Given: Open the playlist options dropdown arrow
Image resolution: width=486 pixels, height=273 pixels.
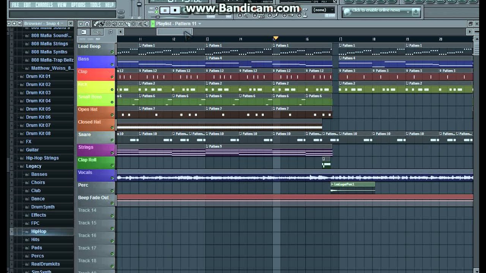Looking at the screenshot, I should point(81,24).
